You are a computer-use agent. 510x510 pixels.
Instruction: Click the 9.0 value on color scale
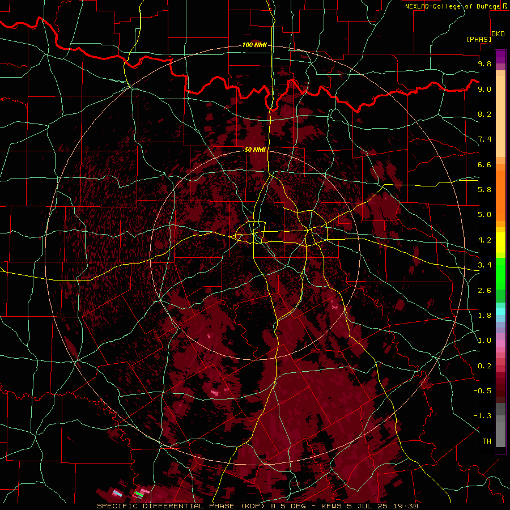pos(484,89)
